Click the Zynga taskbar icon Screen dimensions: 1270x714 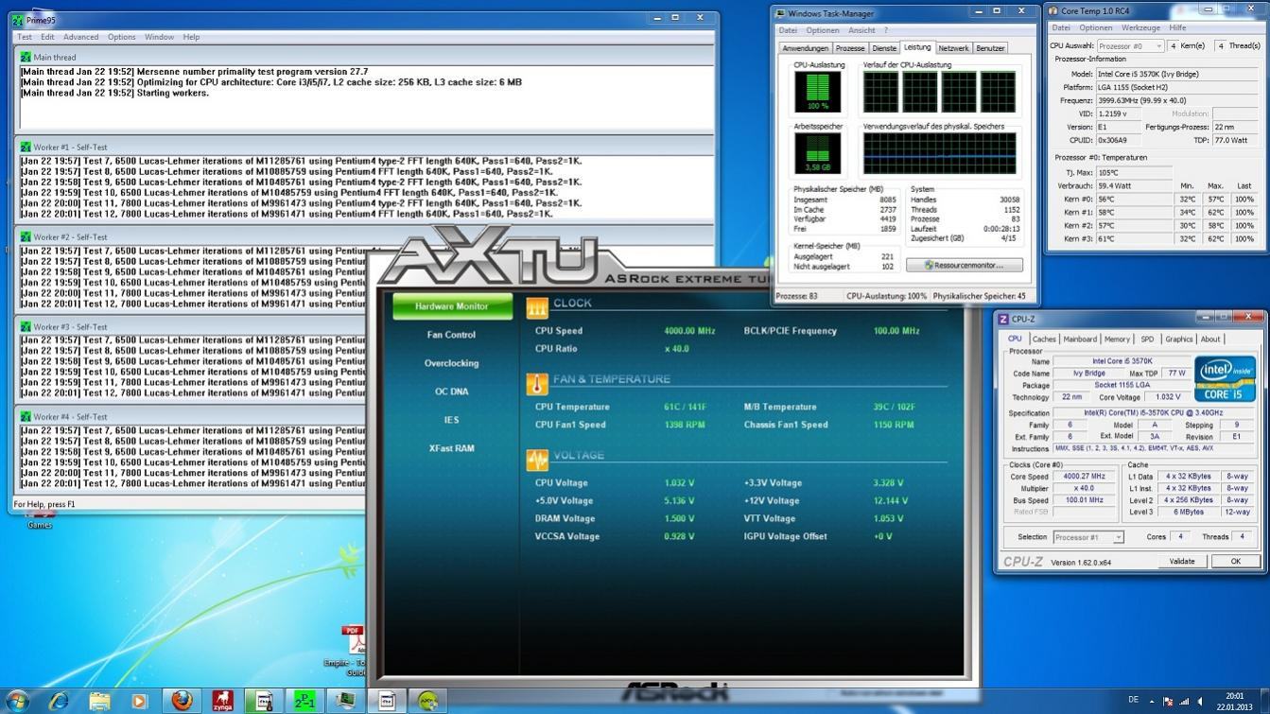(222, 701)
